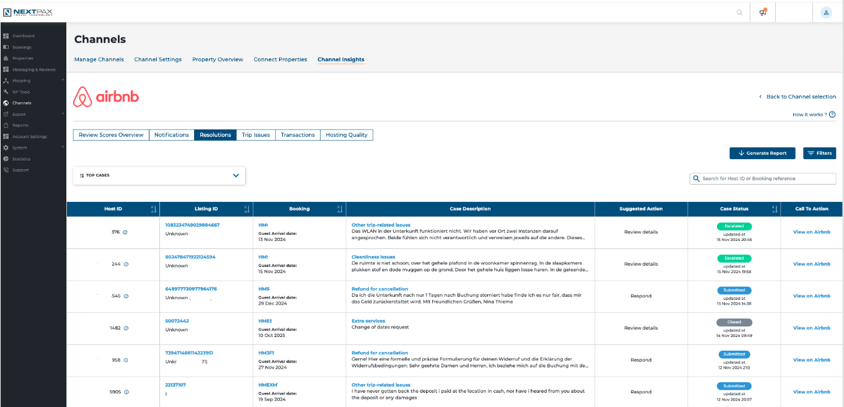Open the Reports sidebar icon
This screenshot has width=844, height=407.
pyautogui.click(x=6, y=125)
